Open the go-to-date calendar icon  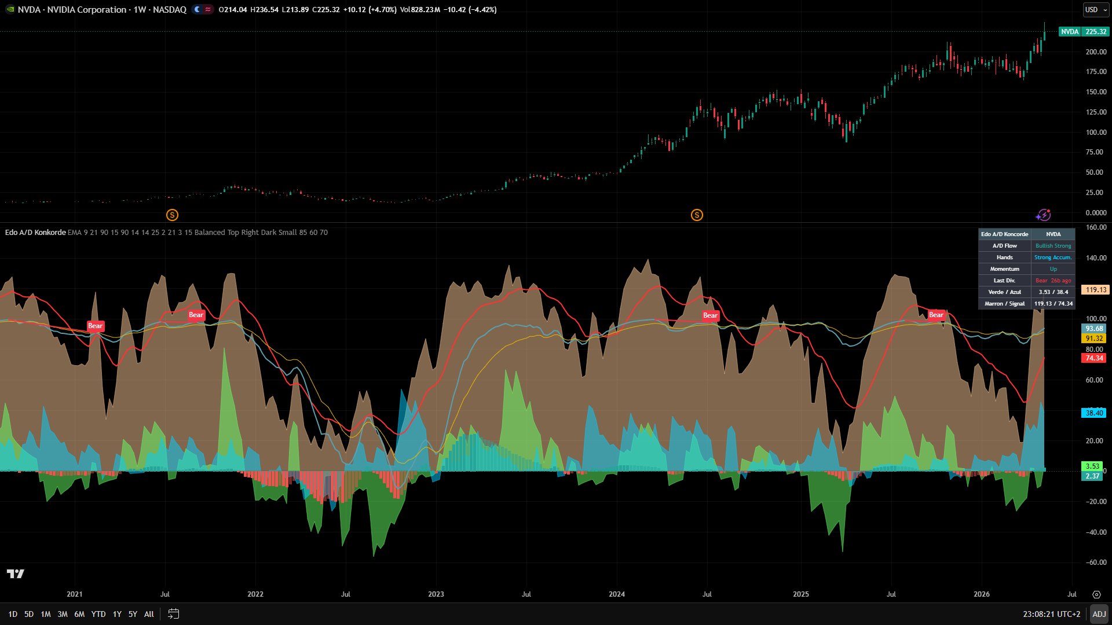[173, 614]
